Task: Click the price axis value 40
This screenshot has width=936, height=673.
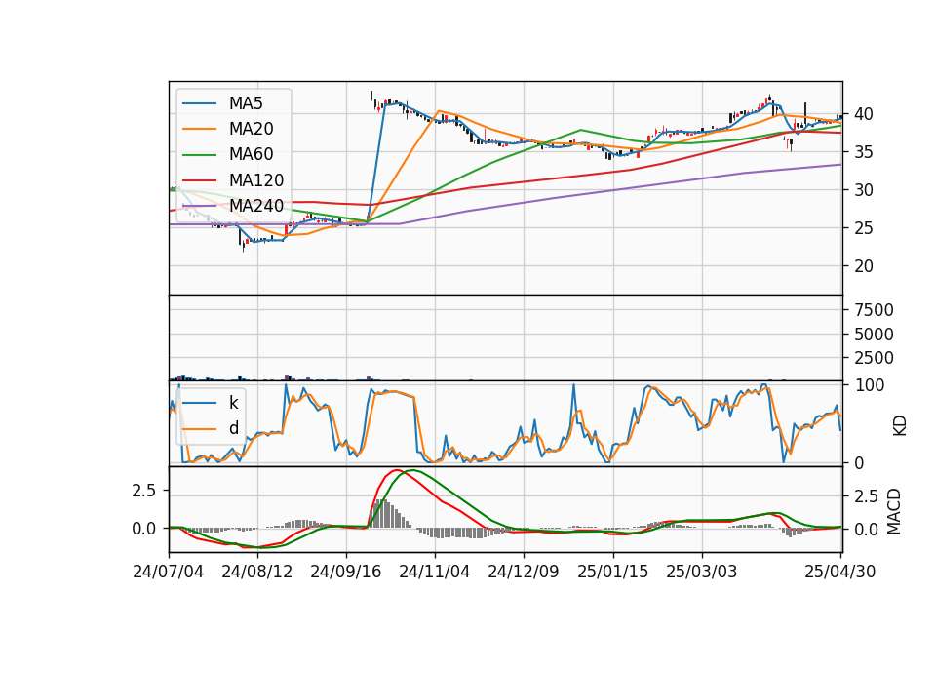Action: (864, 114)
